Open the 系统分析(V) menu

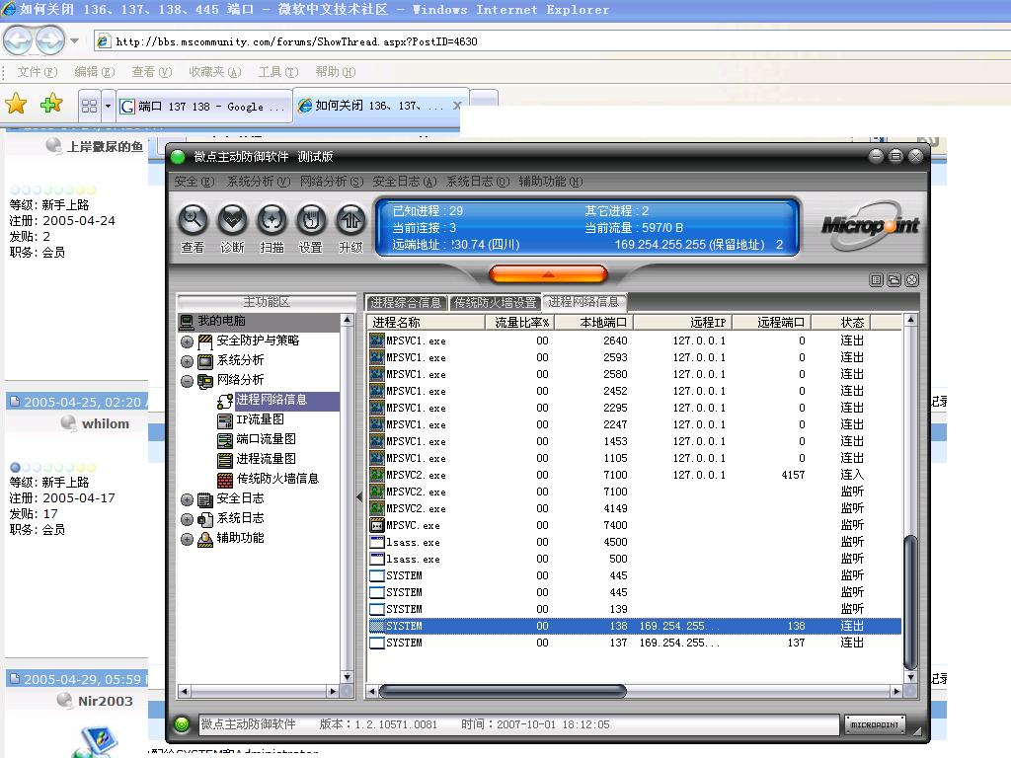[x=259, y=182]
